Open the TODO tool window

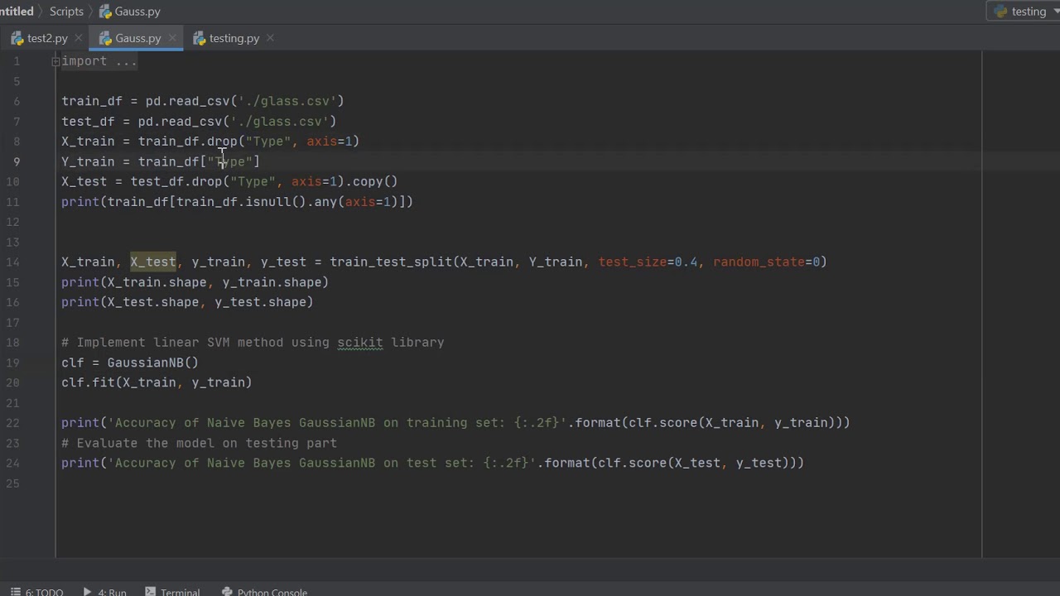(x=36, y=592)
